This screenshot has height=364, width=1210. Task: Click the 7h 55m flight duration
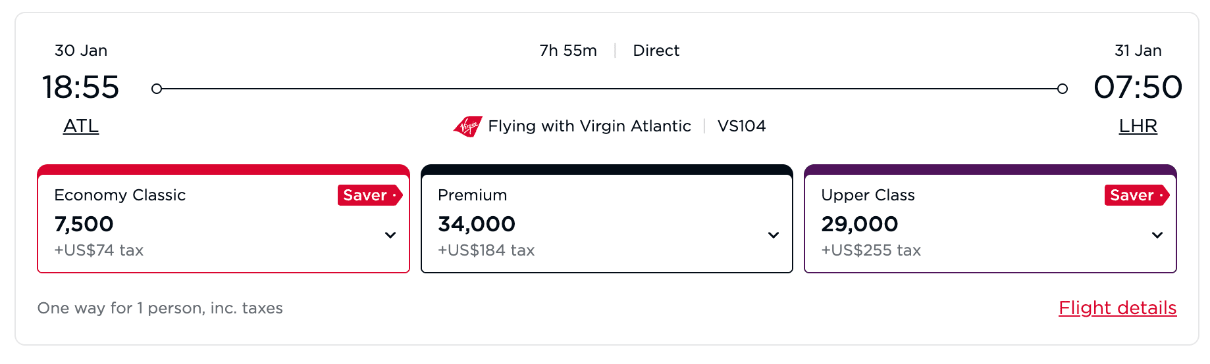point(568,51)
